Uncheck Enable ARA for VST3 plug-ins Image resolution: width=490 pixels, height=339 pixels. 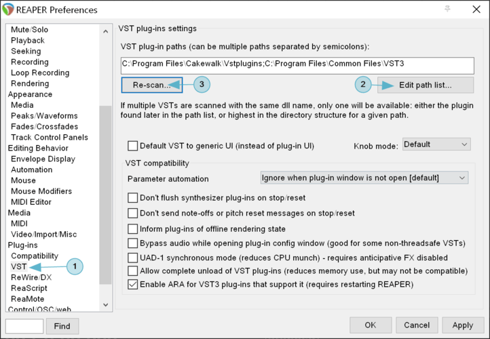(132, 284)
